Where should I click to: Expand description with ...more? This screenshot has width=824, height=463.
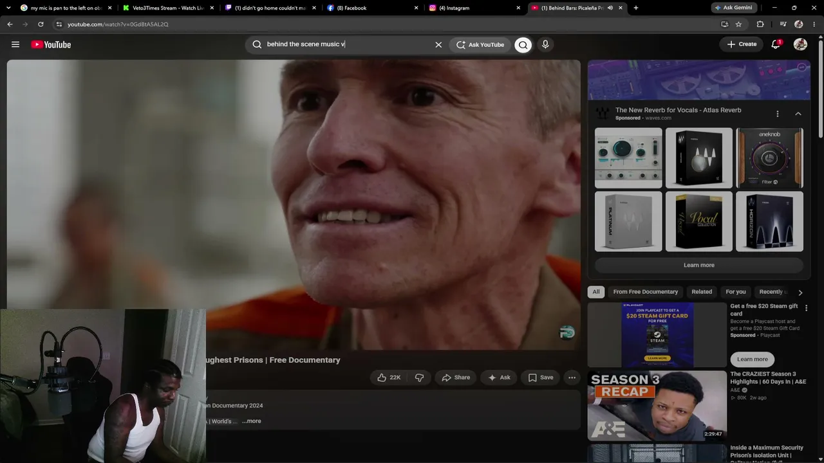[x=252, y=421]
